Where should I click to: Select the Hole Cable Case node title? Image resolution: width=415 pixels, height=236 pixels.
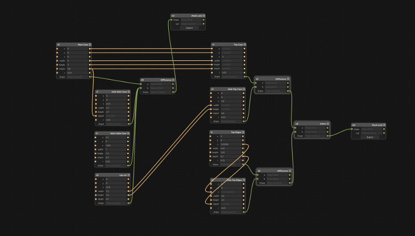pyautogui.click(x=118, y=133)
